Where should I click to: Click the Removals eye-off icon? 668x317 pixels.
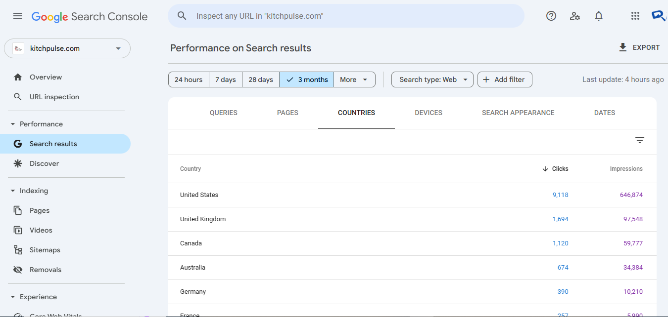tap(18, 270)
